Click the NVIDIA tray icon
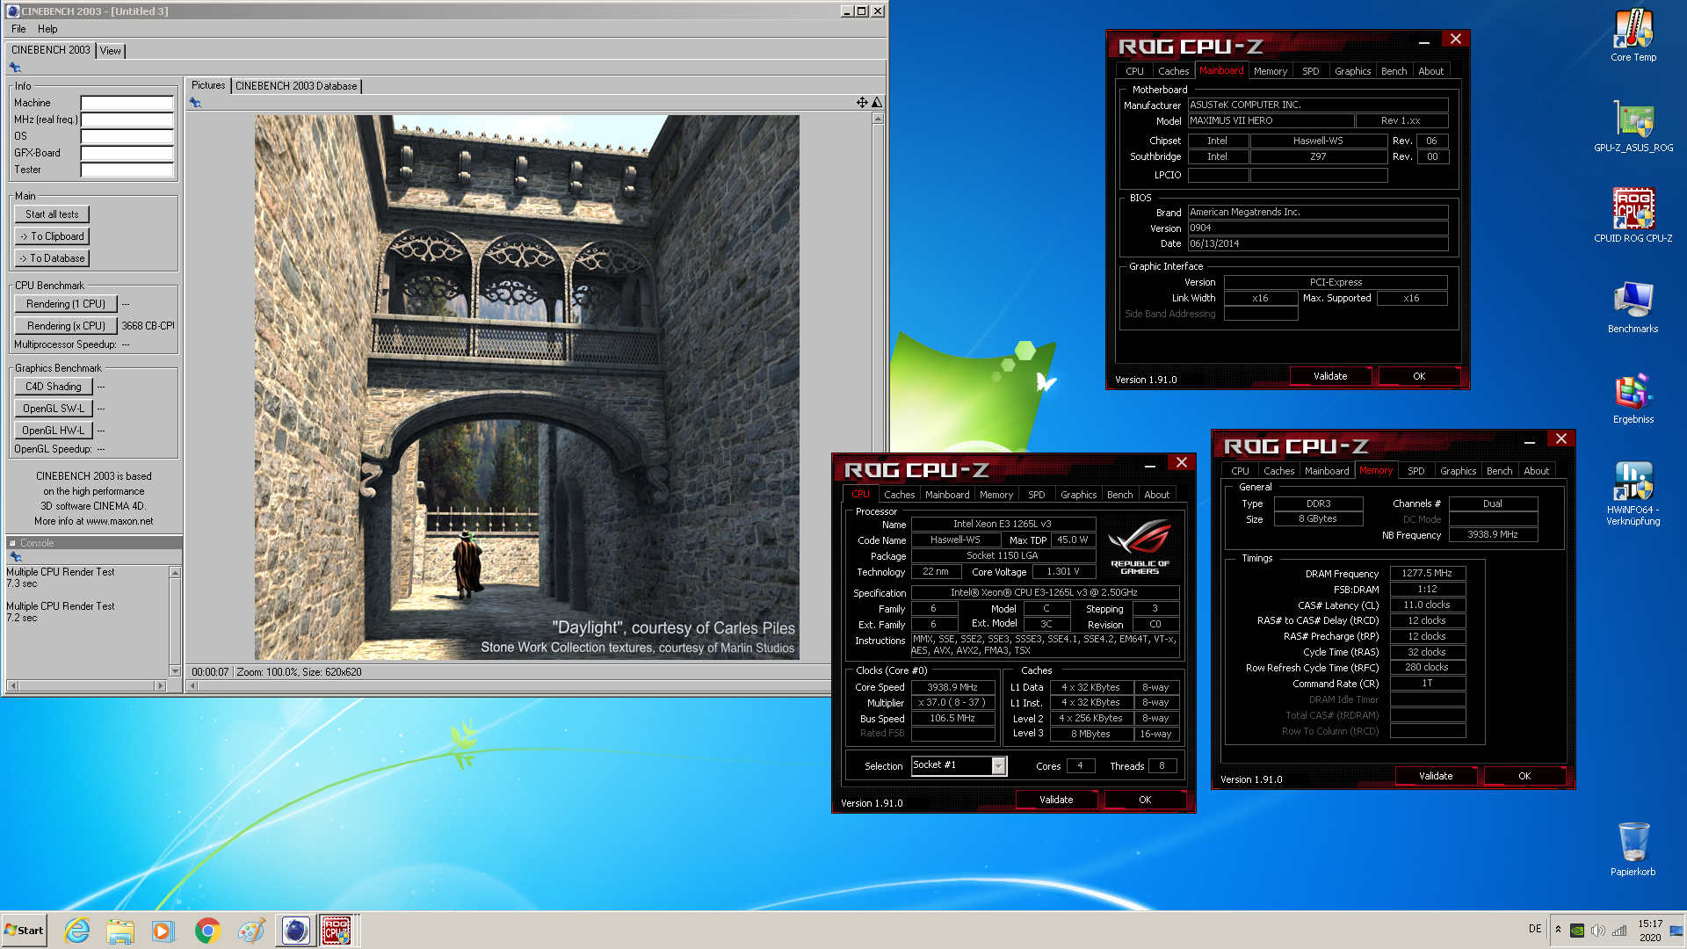Screen dimensions: 1687x949 (x=1577, y=931)
